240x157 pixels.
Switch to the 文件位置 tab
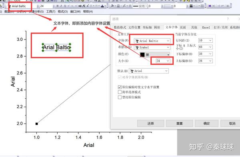(x=134, y=27)
